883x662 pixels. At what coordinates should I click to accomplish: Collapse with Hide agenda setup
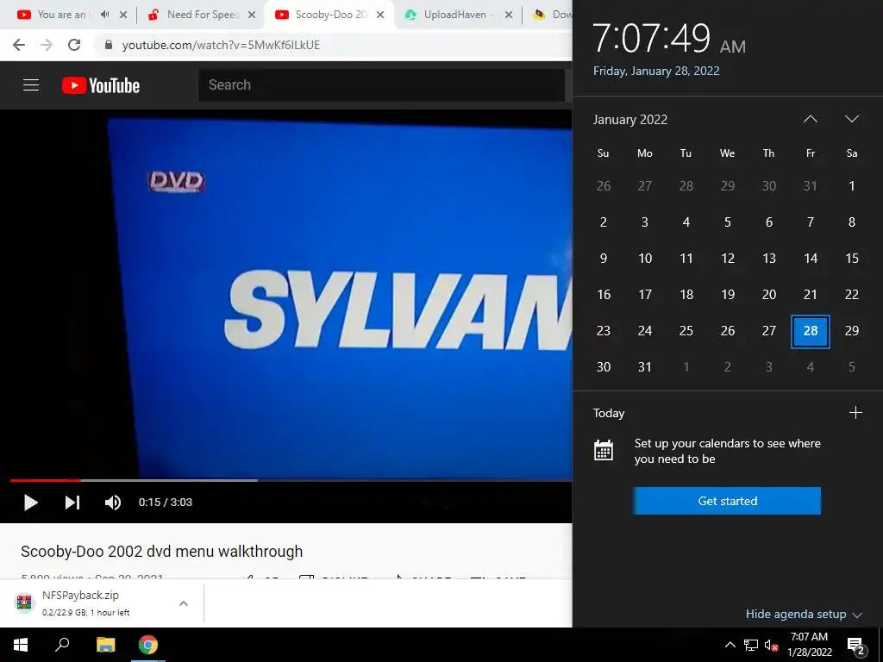[804, 614]
